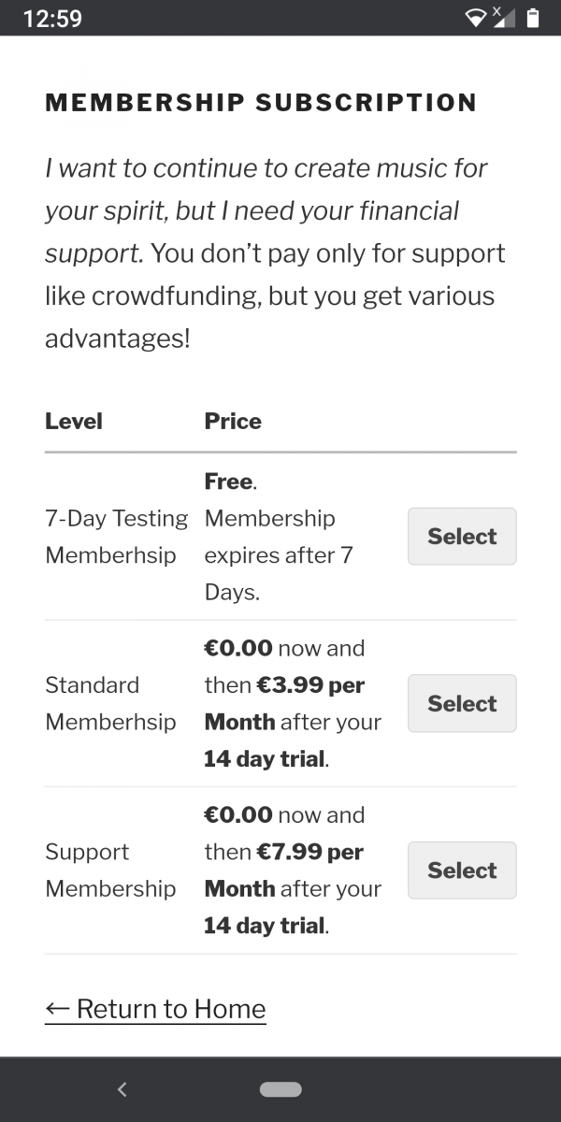Click the Support Membership level name
Image resolution: width=561 pixels, height=1122 pixels.
110,870
